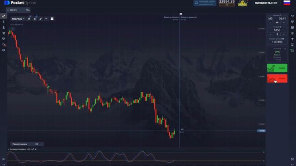Decrease trade time with minus stepper
The width and height of the screenshot is (296, 166).
pyautogui.click(x=270, y=23)
